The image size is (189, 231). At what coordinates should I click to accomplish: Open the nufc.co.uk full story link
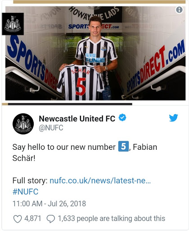click(x=100, y=180)
